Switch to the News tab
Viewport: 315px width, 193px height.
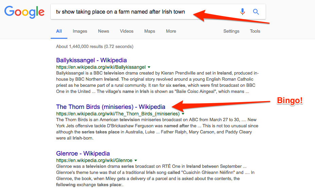pos(103,31)
